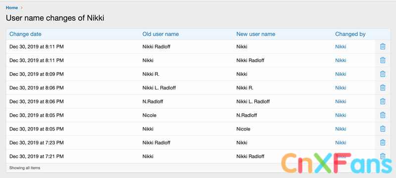This screenshot has height=178, width=396.
Task: Delete the 7:21 PM name change entry
Action: (383, 156)
